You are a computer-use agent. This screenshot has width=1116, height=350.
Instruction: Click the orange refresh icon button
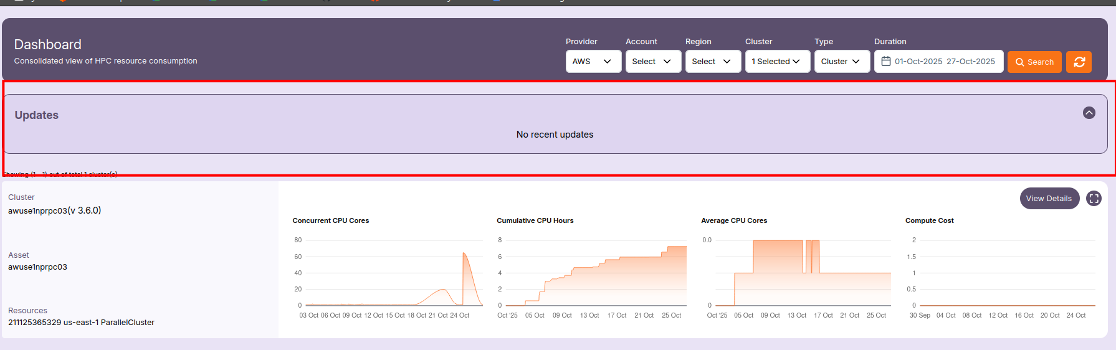[x=1079, y=62]
